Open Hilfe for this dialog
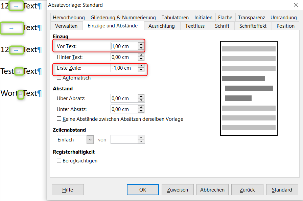The height and width of the screenshot is (201, 303). click(x=68, y=190)
